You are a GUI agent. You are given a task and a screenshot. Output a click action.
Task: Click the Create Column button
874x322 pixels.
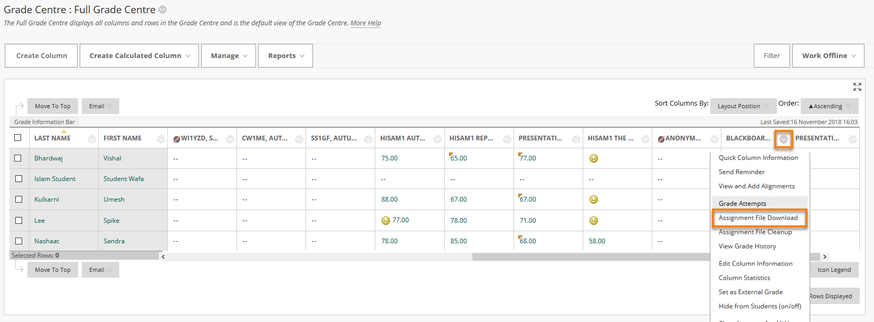tap(41, 55)
